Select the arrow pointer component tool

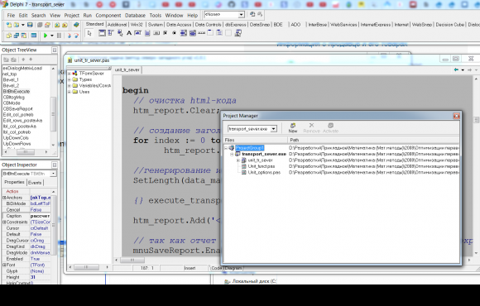(89, 33)
